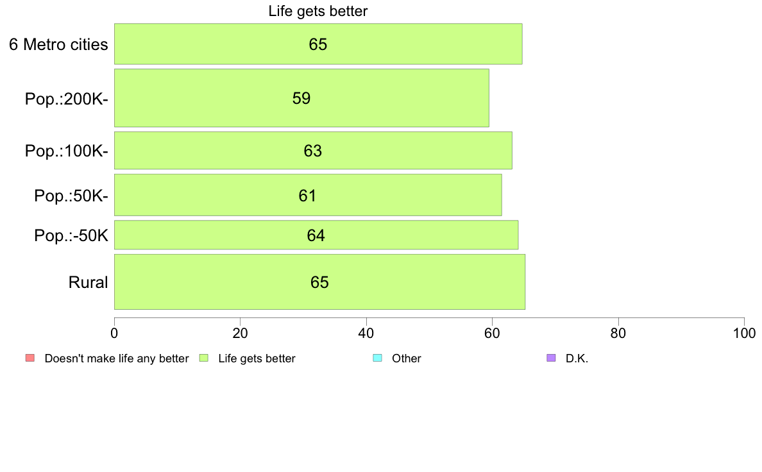Click the 'Pop.:200K-' axis label
This screenshot has width=762, height=472.
67,99
